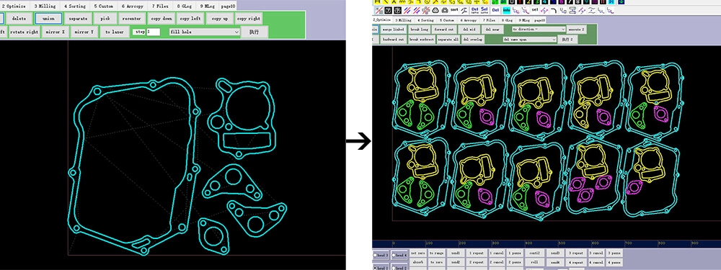The height and width of the screenshot is (270, 721).
Task: Click the 'rotate right' button
Action: 24,32
